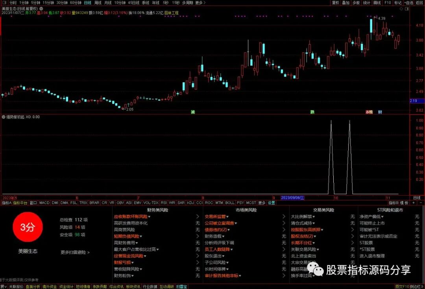
Task: Switch to 周线 weekly period
Action: tap(98, 3)
